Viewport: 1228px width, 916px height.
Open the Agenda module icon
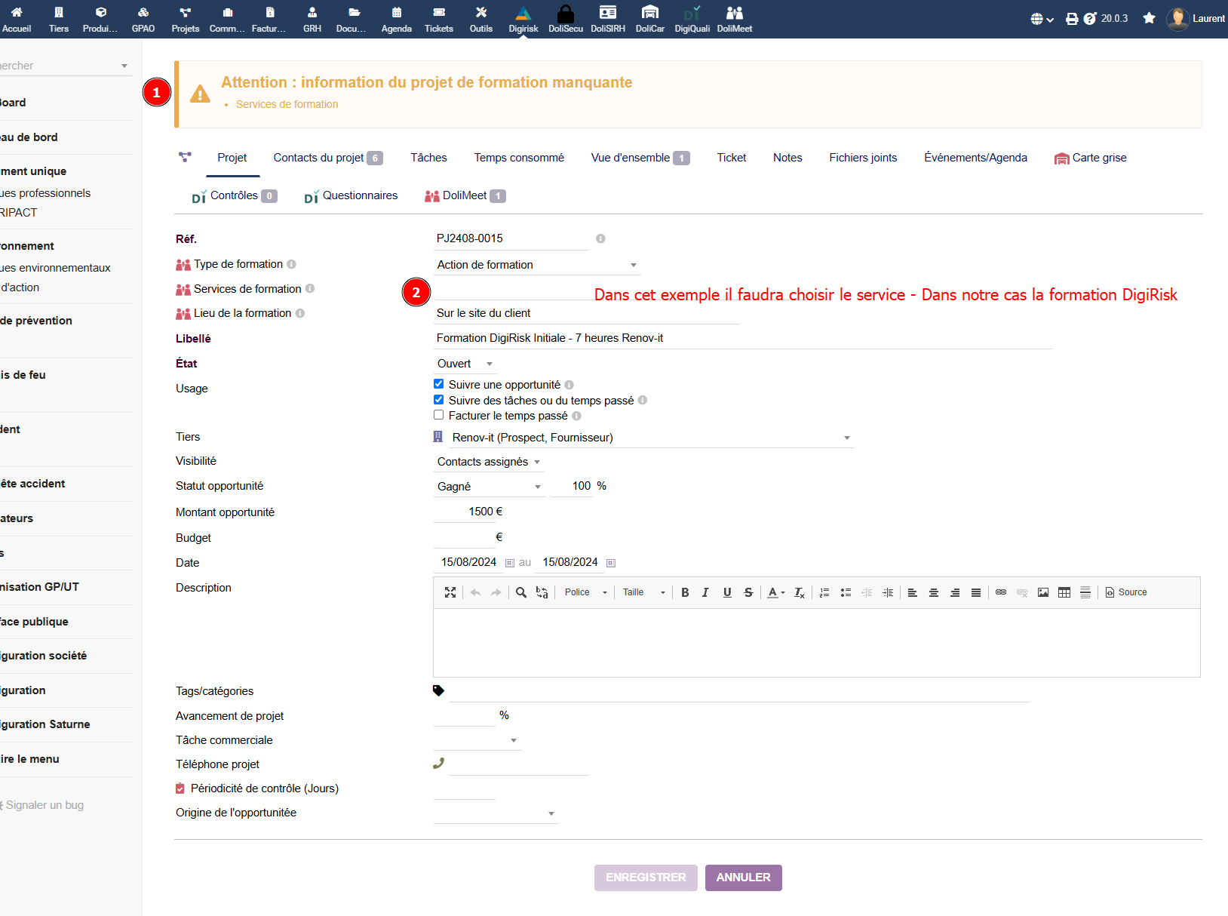pyautogui.click(x=397, y=12)
